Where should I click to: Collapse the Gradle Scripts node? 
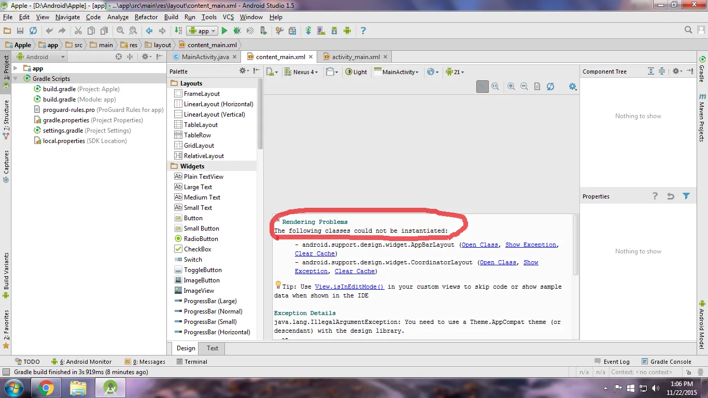click(16, 79)
